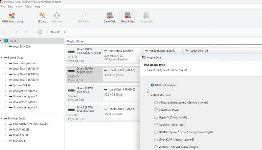Viewport: 262px width, 150px height.
Task: Expand KINGSTON SUV300S37A240G tree node
Action: tap(6, 124)
